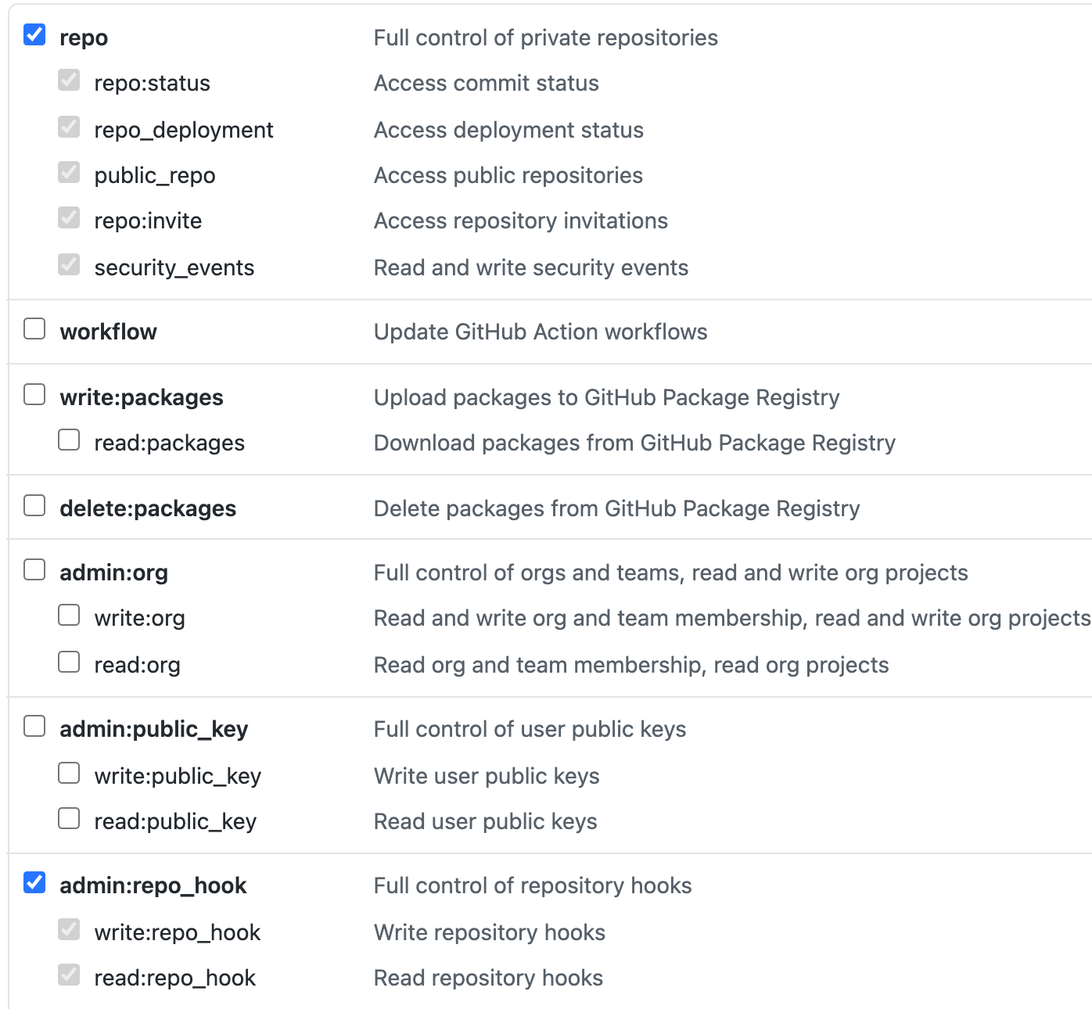1092x1009 pixels.
Task: Click the write:repo_hook checkbox
Action: (x=69, y=930)
